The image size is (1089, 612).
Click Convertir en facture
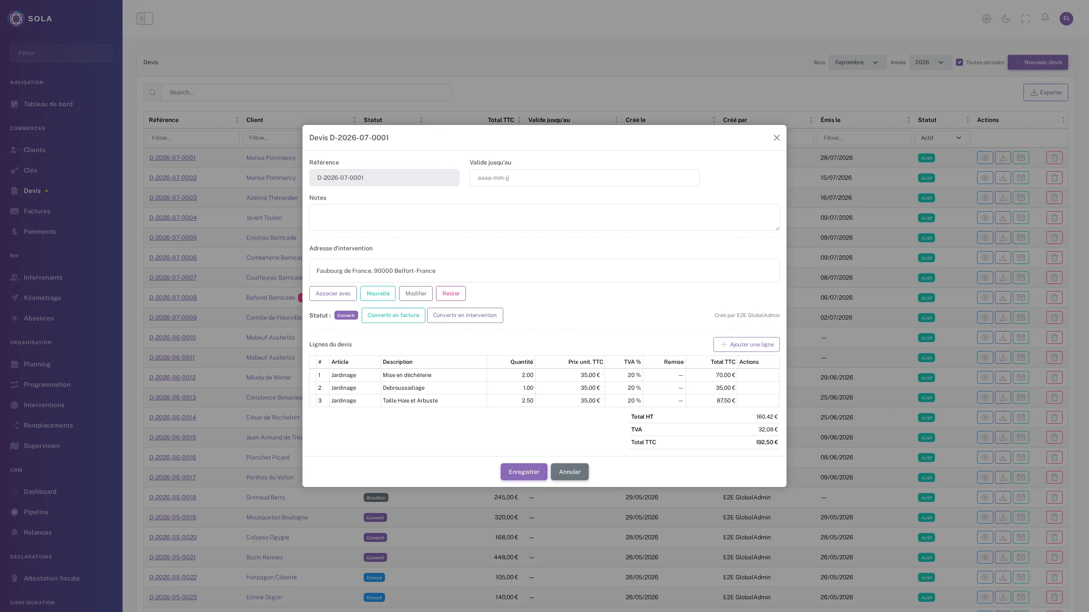coord(393,315)
